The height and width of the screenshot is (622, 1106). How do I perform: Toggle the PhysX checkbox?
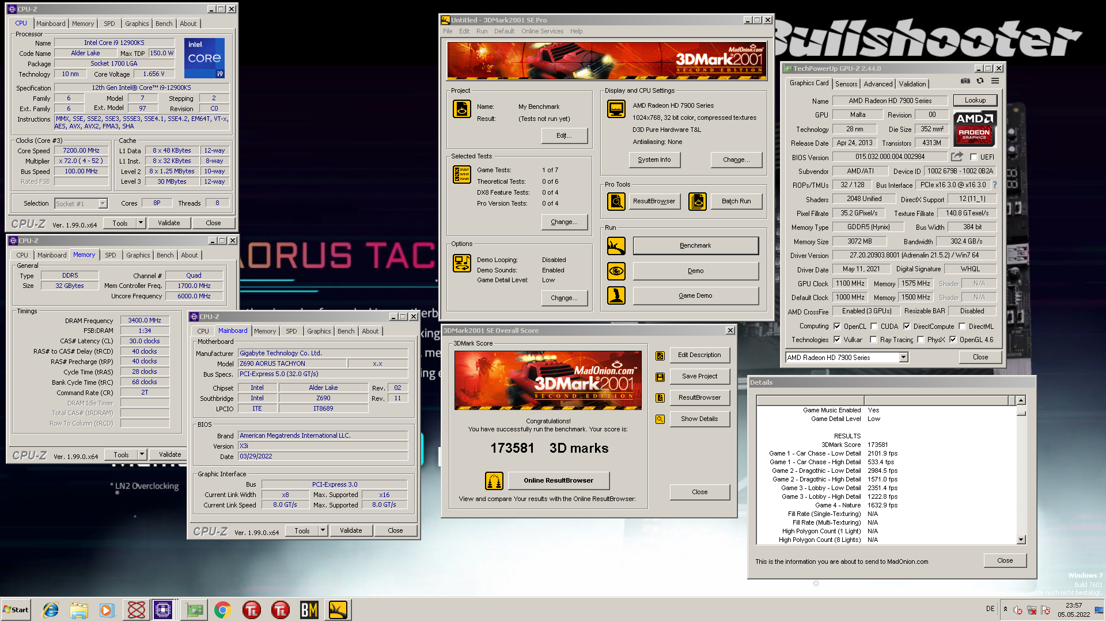[x=921, y=339]
